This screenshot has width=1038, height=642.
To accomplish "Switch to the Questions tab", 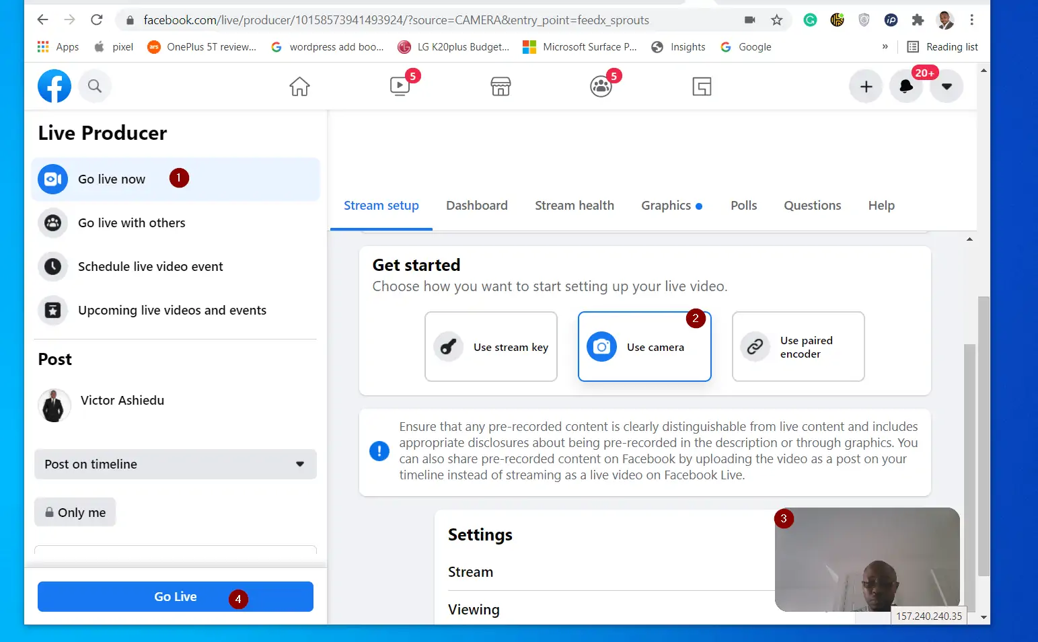I will coord(813,206).
